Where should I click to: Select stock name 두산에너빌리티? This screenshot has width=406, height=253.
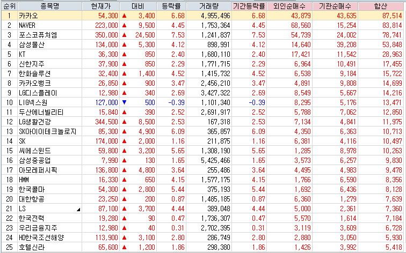[41, 112]
